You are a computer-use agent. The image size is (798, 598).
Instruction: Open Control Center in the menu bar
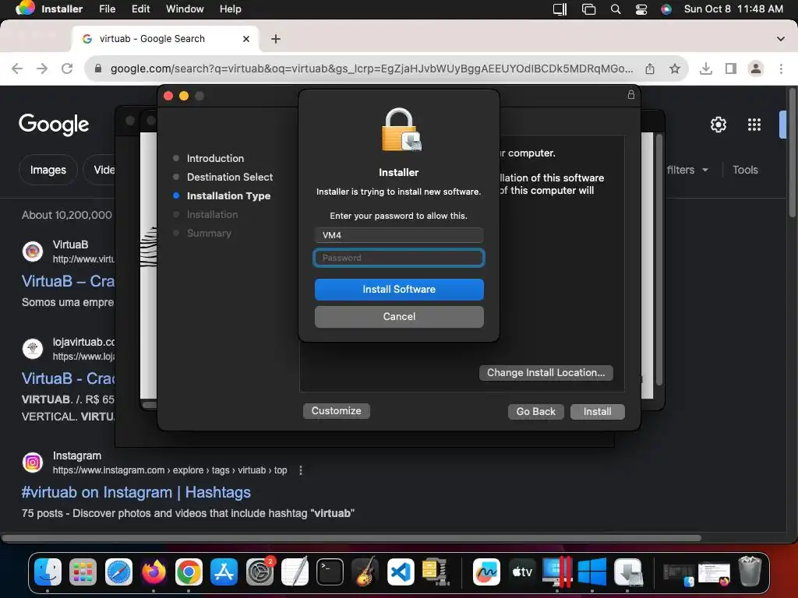coord(641,9)
